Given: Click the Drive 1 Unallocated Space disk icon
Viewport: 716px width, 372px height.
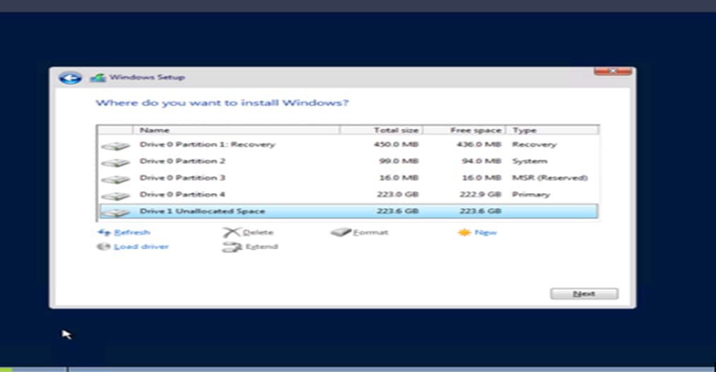Looking at the screenshot, I should coord(115,212).
